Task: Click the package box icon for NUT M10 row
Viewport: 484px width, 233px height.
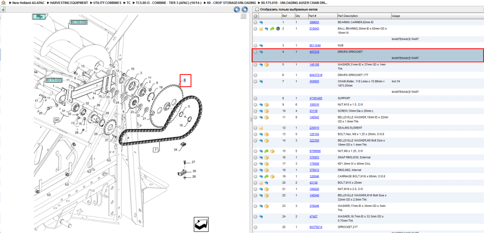Action: [x=266, y=104]
